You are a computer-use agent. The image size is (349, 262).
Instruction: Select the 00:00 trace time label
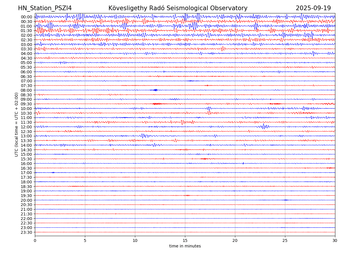coord(26,17)
